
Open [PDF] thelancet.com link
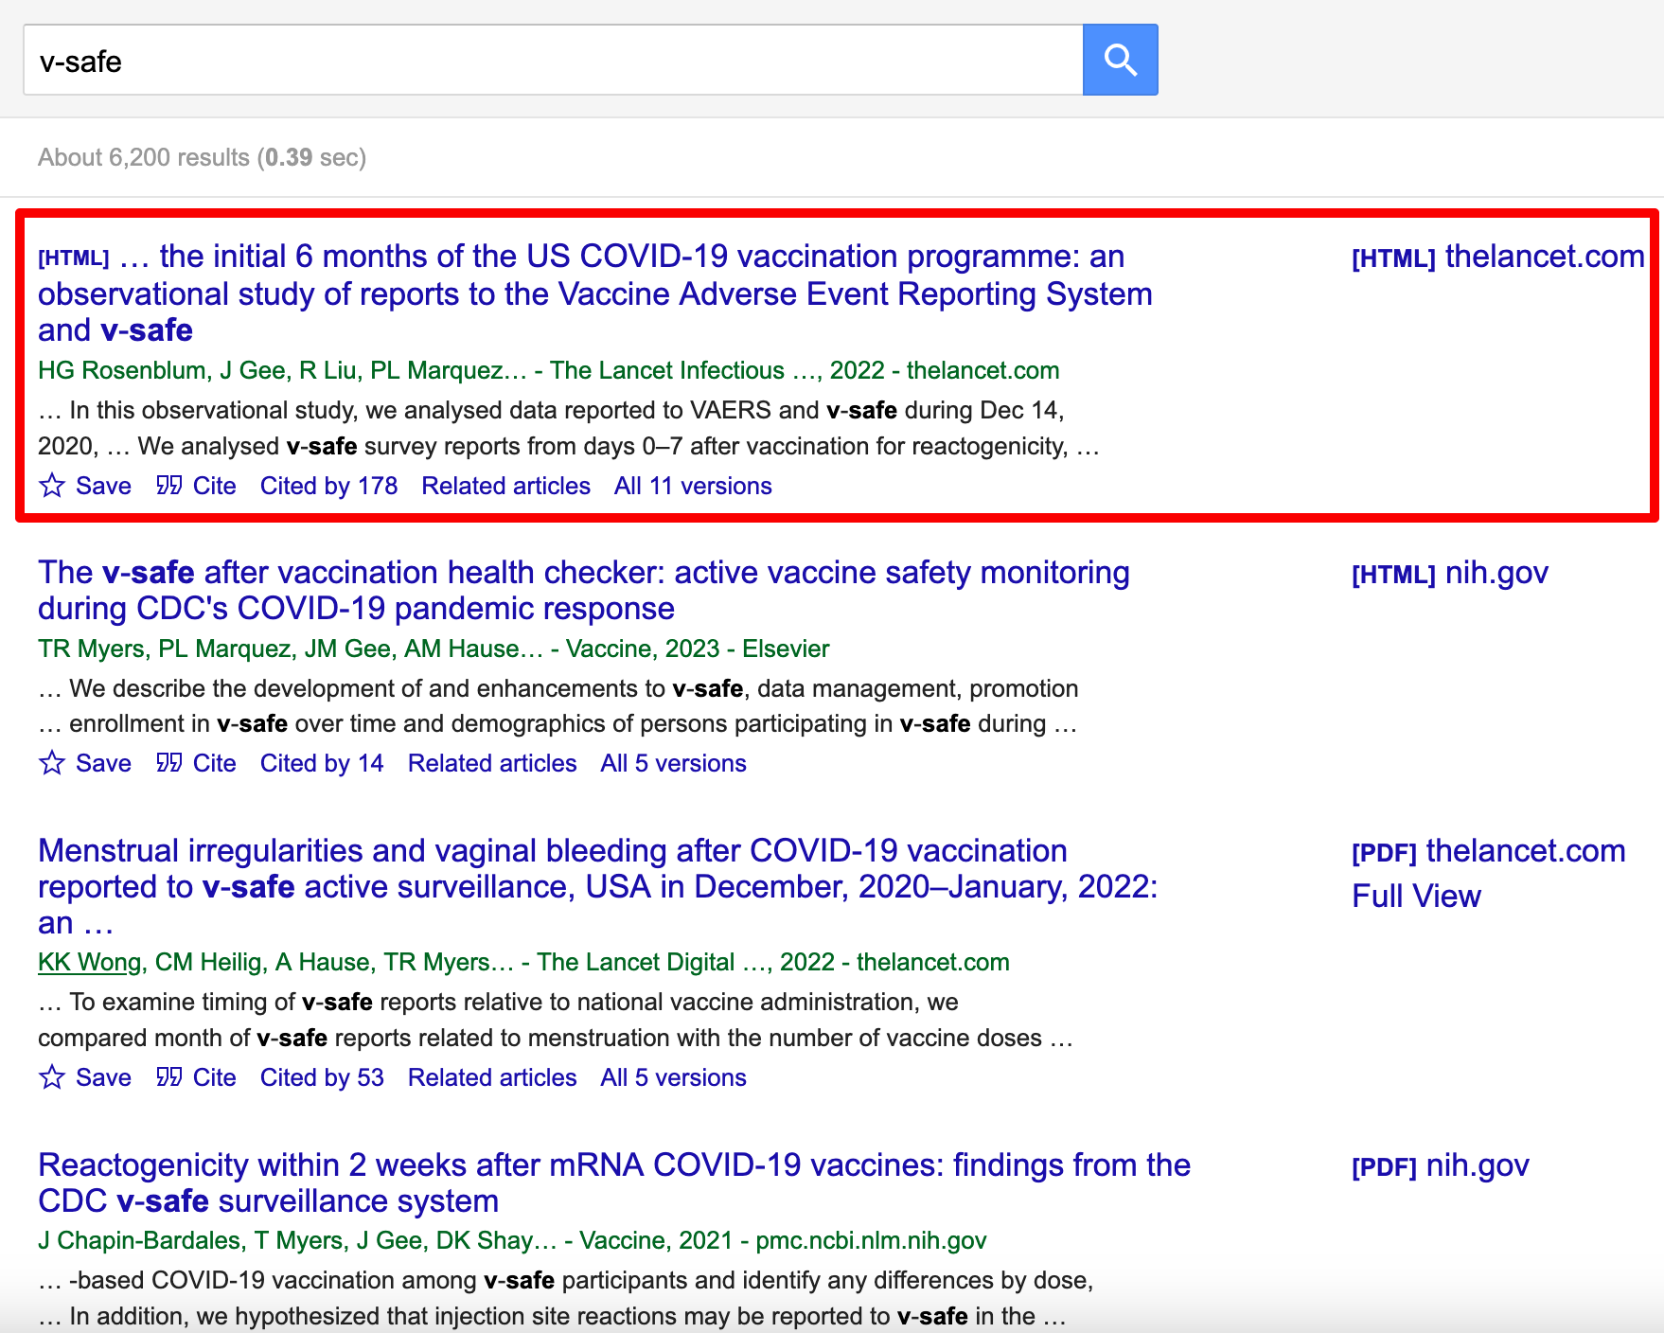pos(1488,851)
